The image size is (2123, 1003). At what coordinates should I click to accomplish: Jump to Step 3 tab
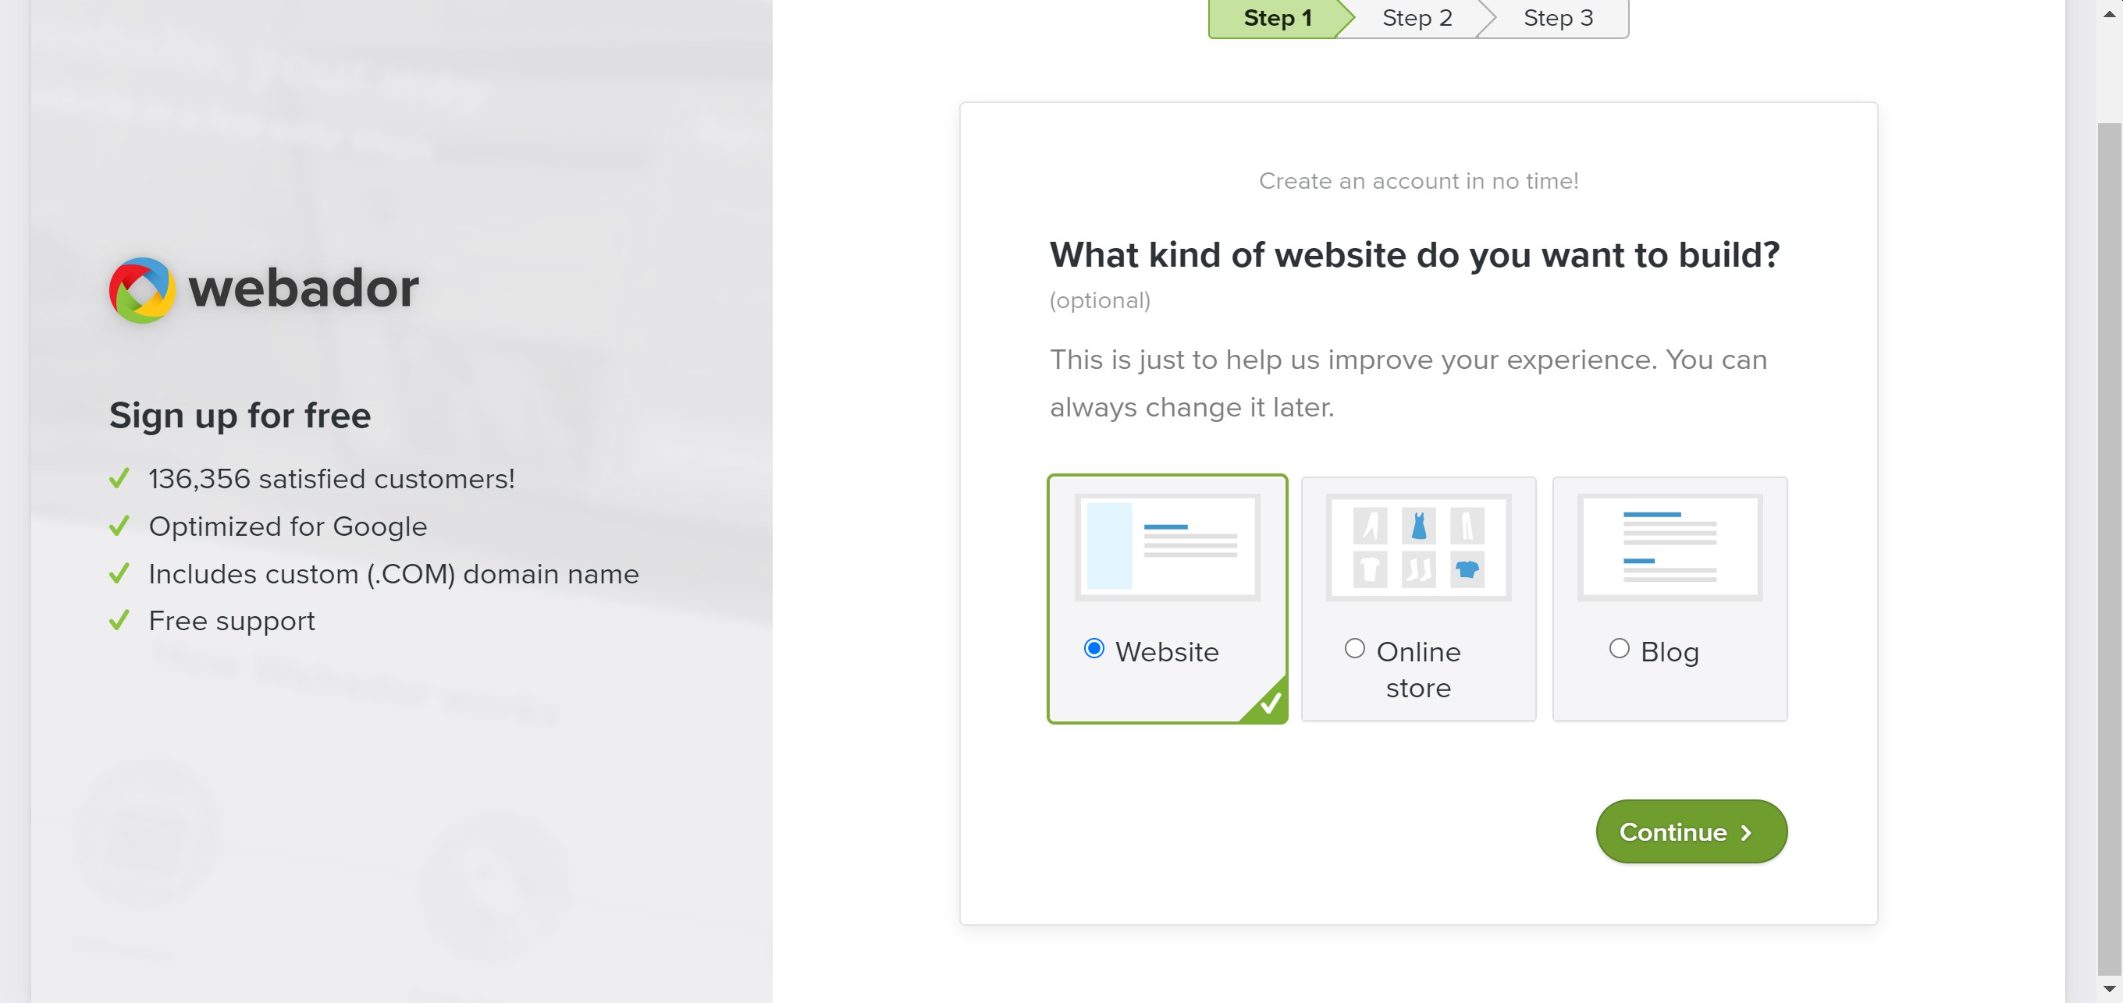coord(1558,18)
